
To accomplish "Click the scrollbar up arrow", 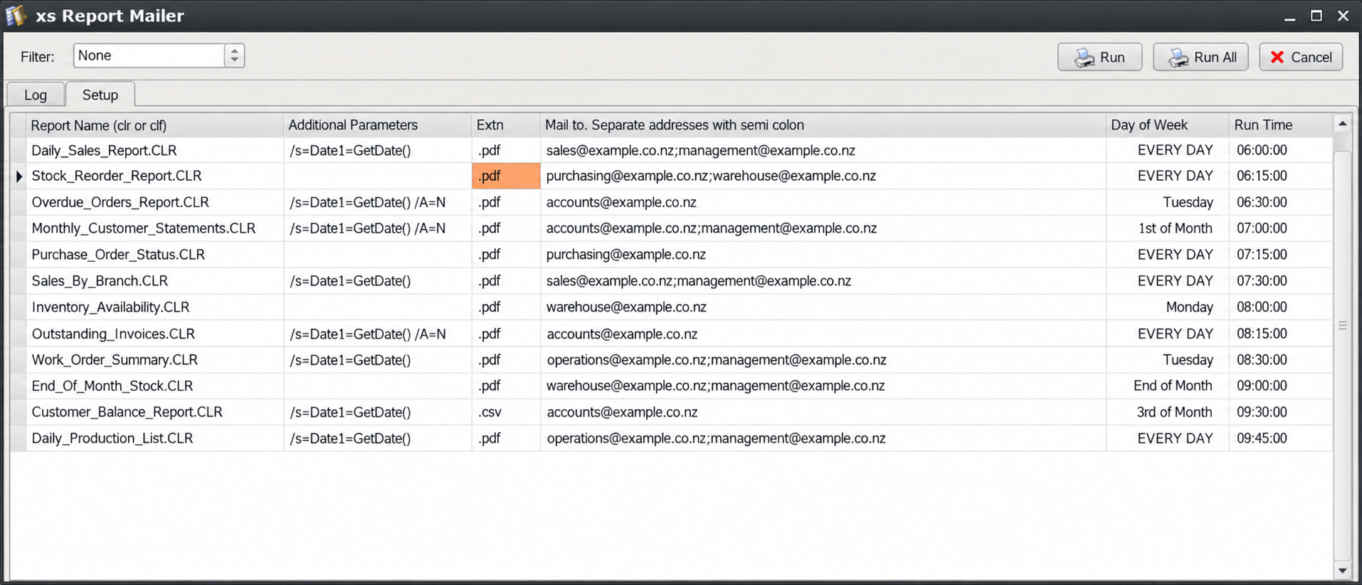I will 1342,124.
